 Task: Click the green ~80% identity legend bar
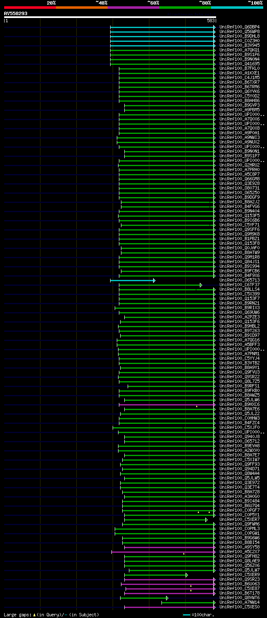tap(185, 8)
